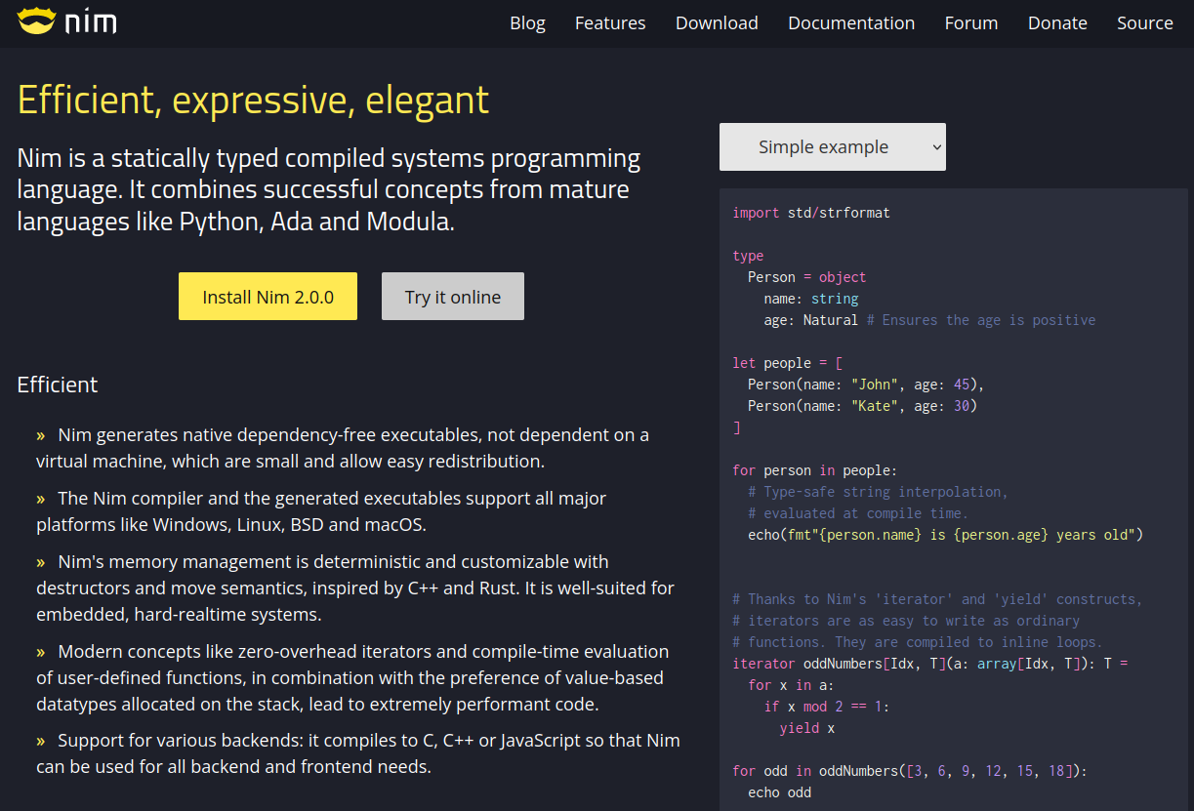Click the chevron arrow of the example selector

[936, 147]
